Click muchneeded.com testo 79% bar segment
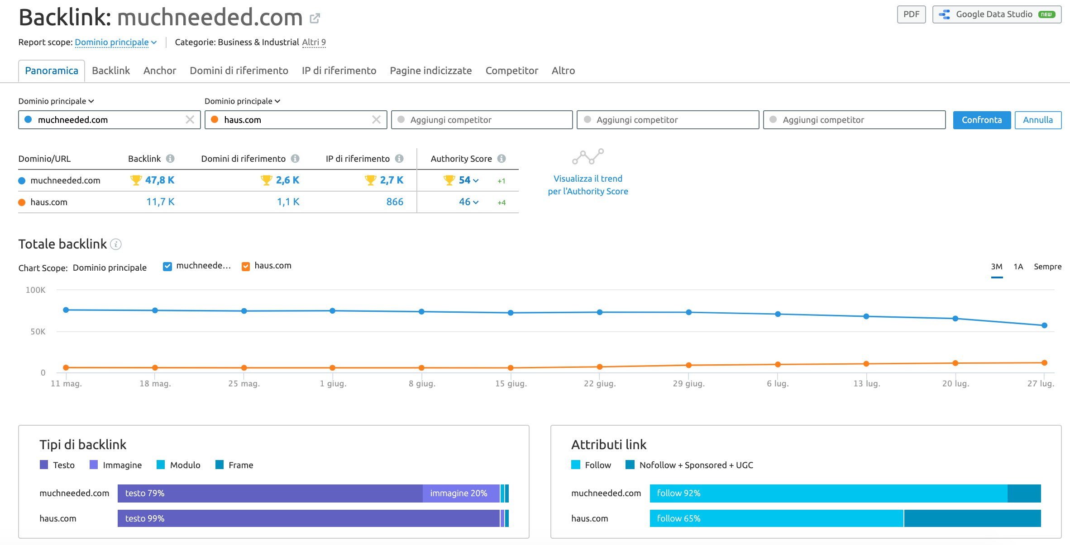Screen dimensions: 1070x545 pyautogui.click(x=270, y=493)
